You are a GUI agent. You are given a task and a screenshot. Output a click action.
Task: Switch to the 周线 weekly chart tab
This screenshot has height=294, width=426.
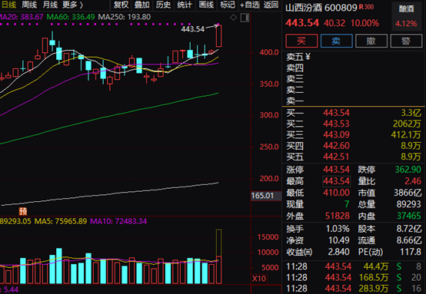[x=29, y=5]
